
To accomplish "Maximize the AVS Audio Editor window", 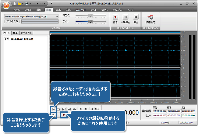I will point(187,4).
